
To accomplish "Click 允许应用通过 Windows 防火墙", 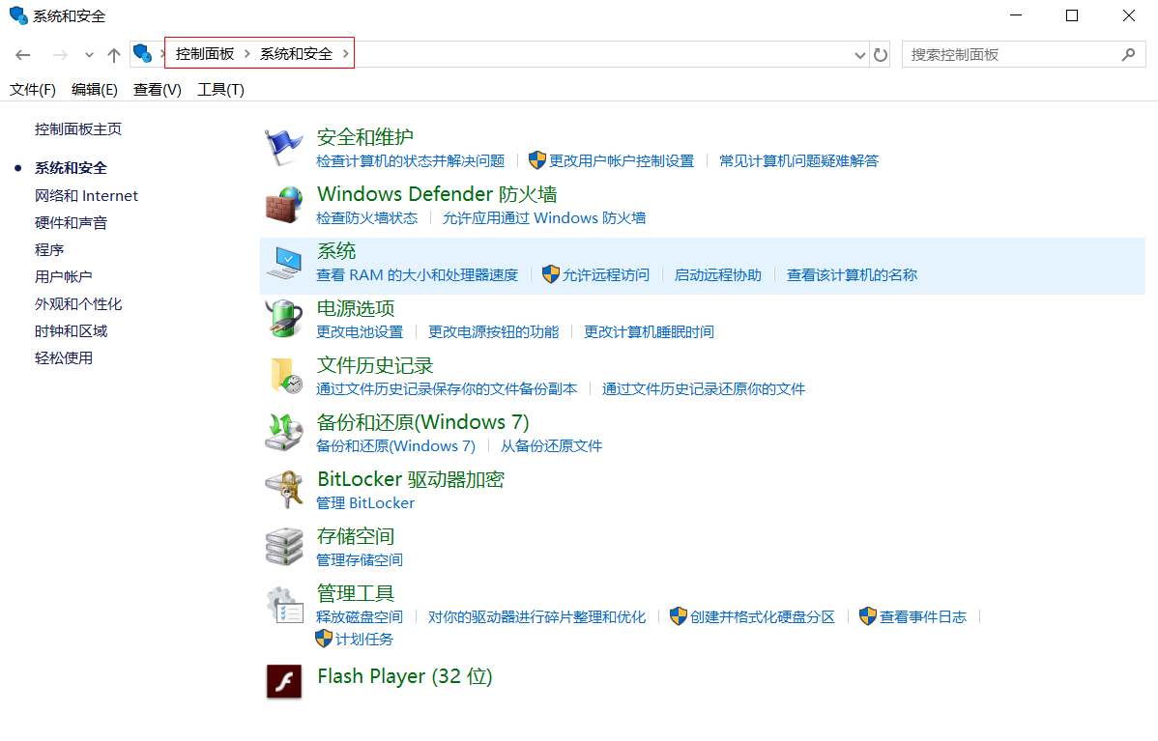I will [544, 217].
